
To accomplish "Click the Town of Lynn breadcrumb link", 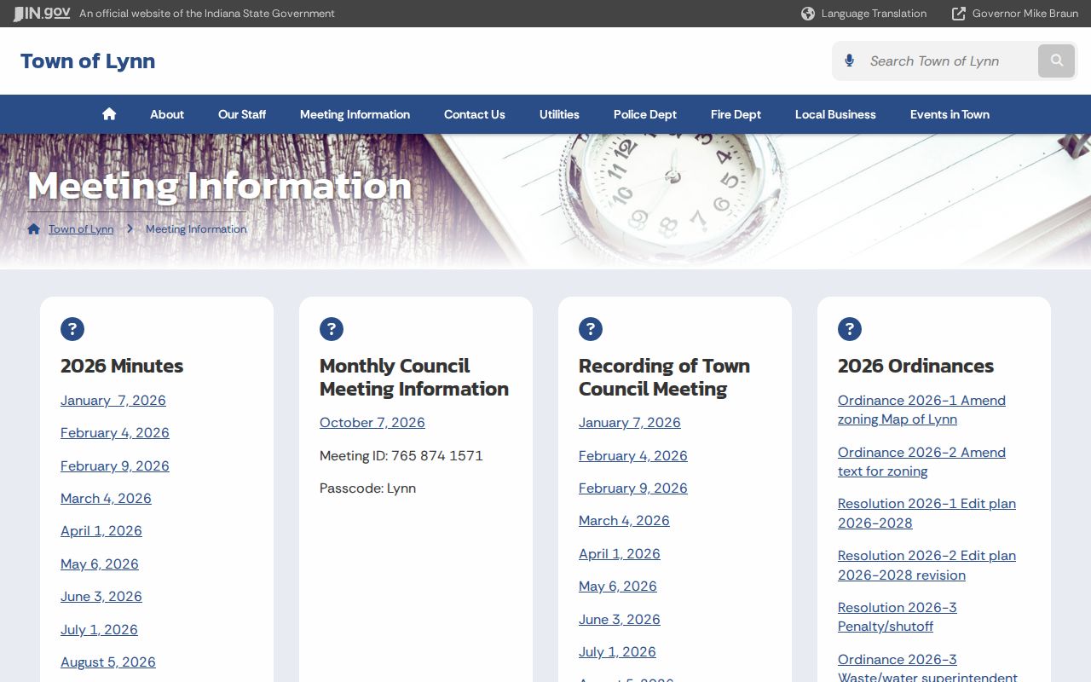I will [81, 228].
